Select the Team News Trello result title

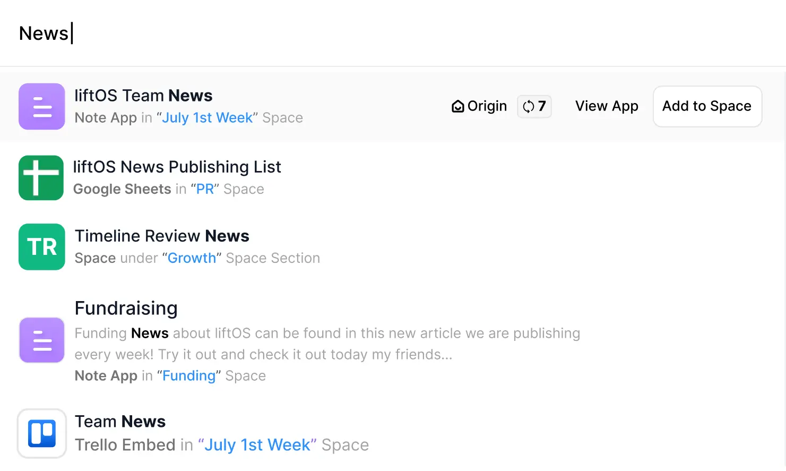pos(120,422)
